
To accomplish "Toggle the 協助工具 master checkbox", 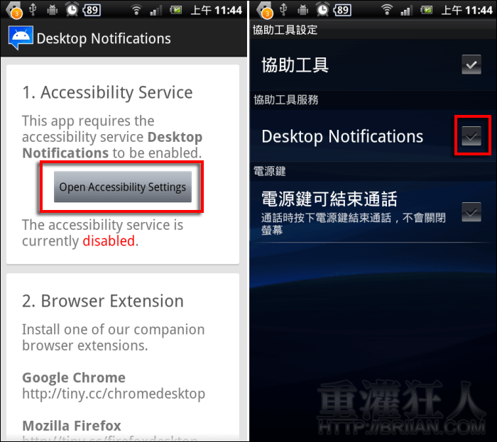I will tap(471, 65).
